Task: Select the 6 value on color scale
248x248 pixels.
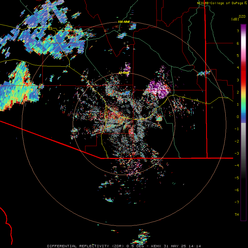Action: 238,43
